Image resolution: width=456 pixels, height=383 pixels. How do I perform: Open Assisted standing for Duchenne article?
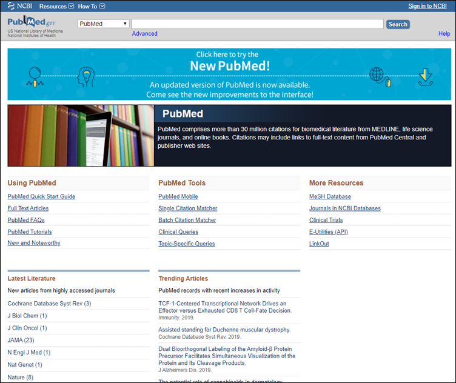tap(224, 330)
